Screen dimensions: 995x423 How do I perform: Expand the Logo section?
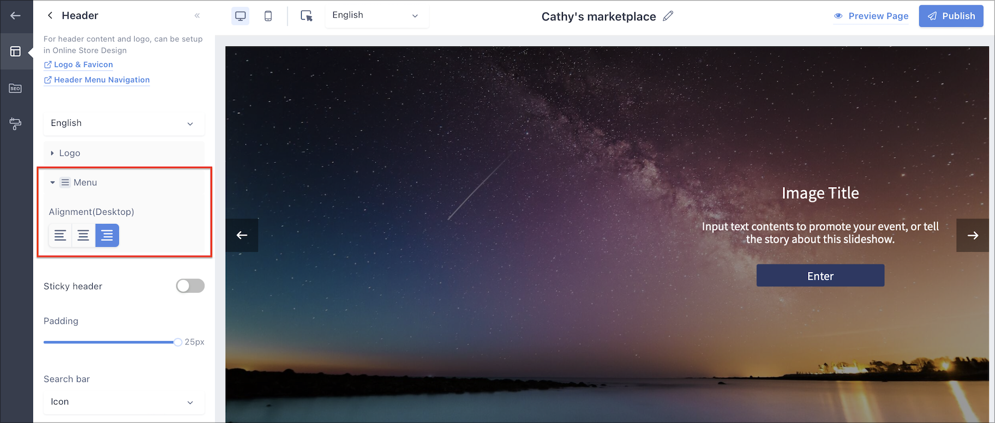tap(124, 153)
